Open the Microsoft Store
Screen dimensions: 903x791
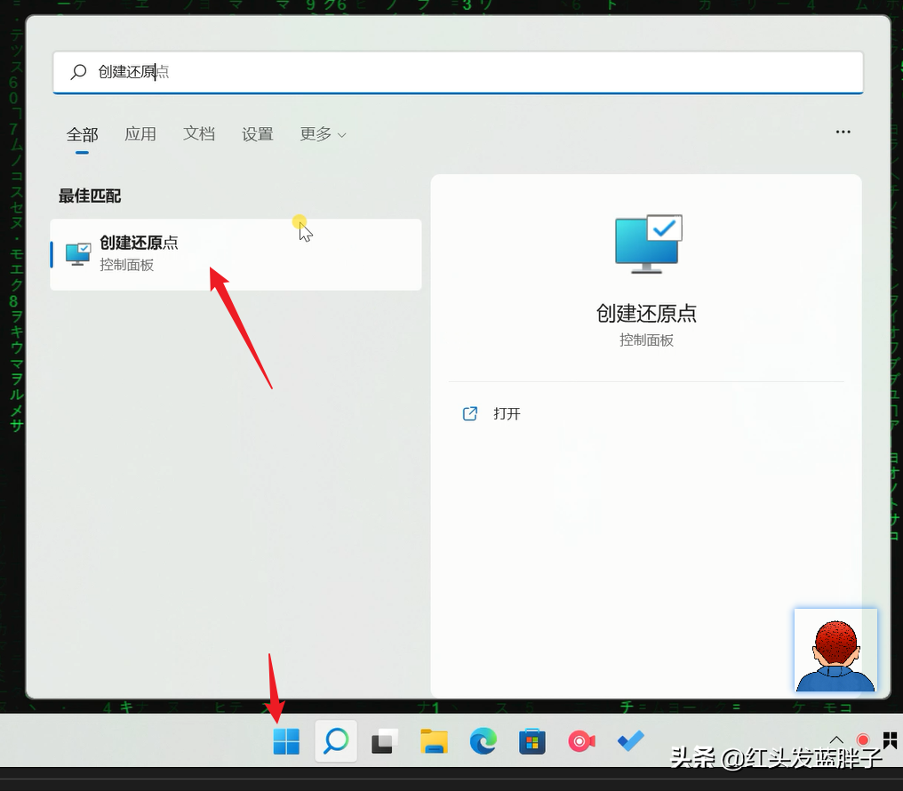pos(531,741)
